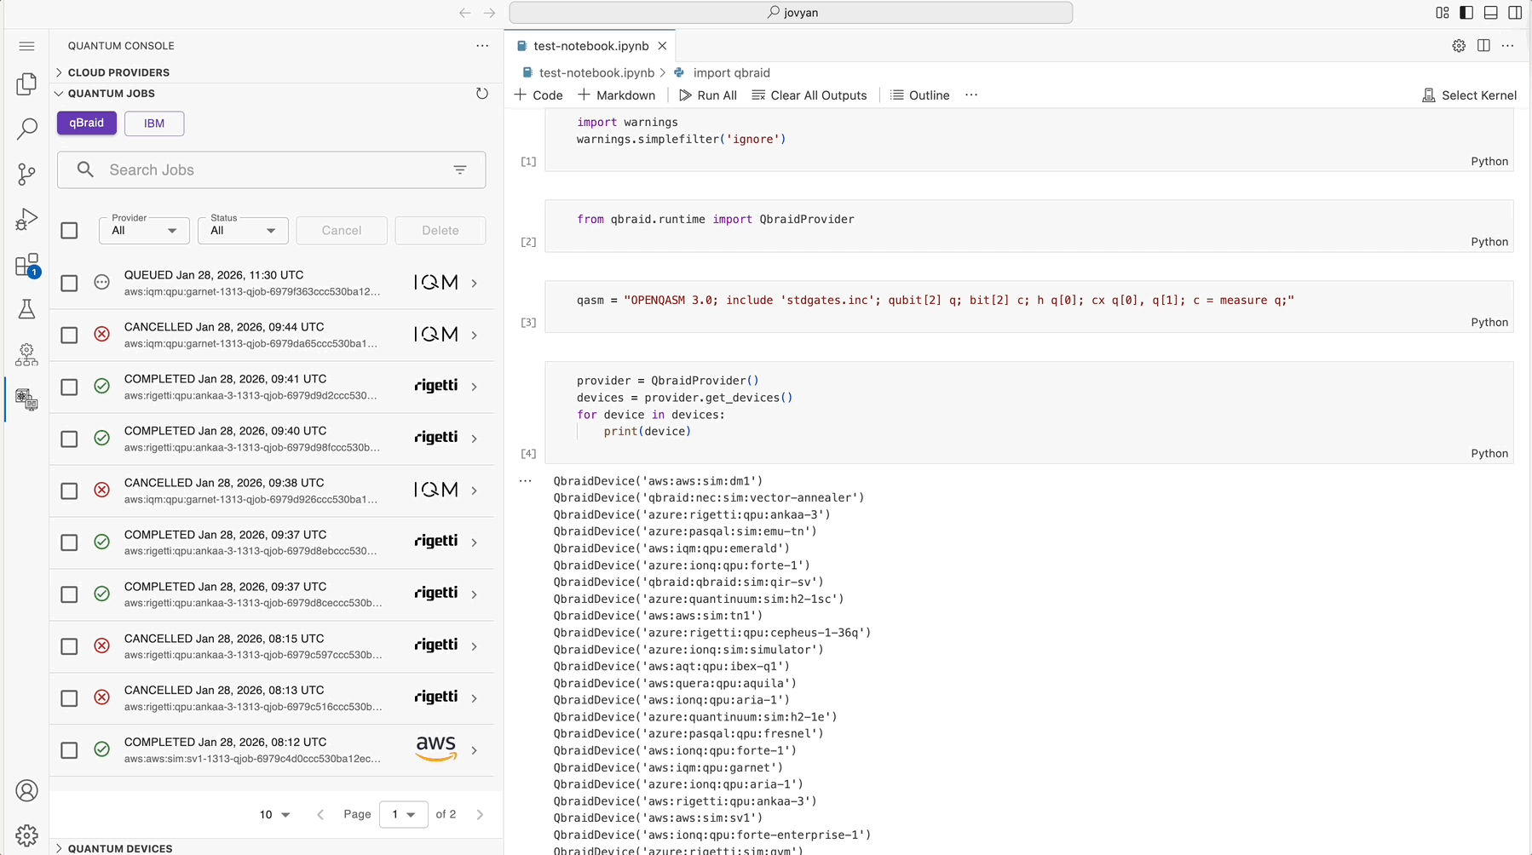Customize layout icon in title bar
This screenshot has width=1532, height=855.
coord(1442,13)
